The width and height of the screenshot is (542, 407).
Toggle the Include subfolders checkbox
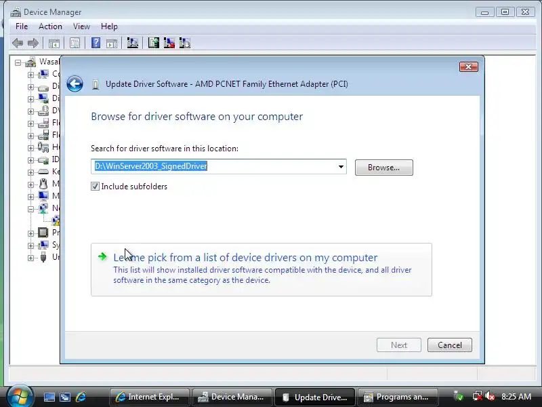coord(95,187)
